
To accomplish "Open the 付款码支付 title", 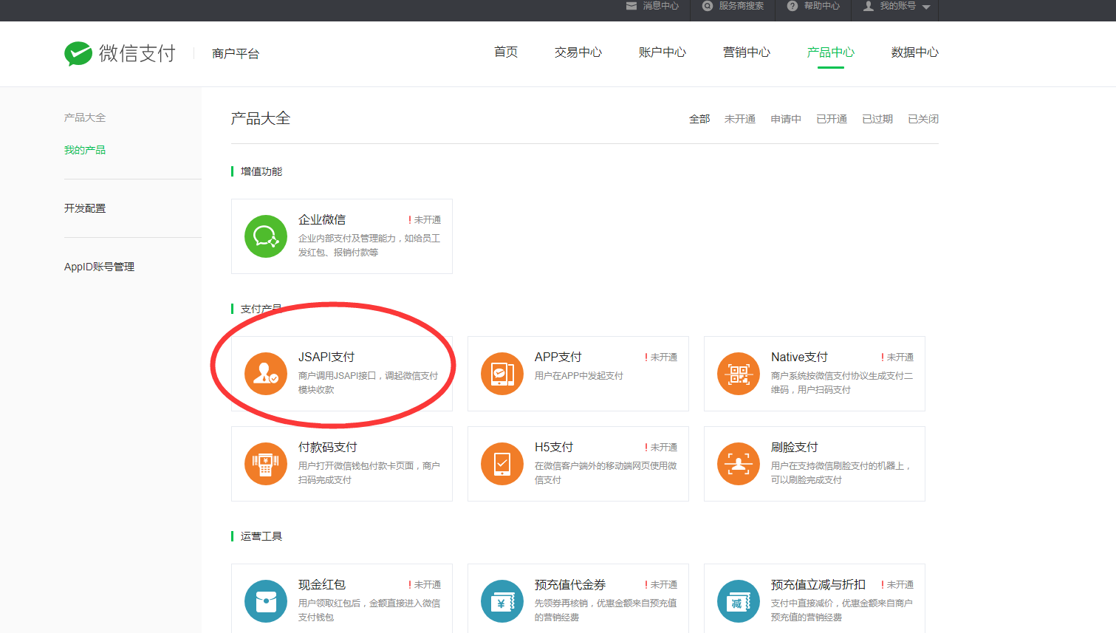I will pyautogui.click(x=328, y=447).
